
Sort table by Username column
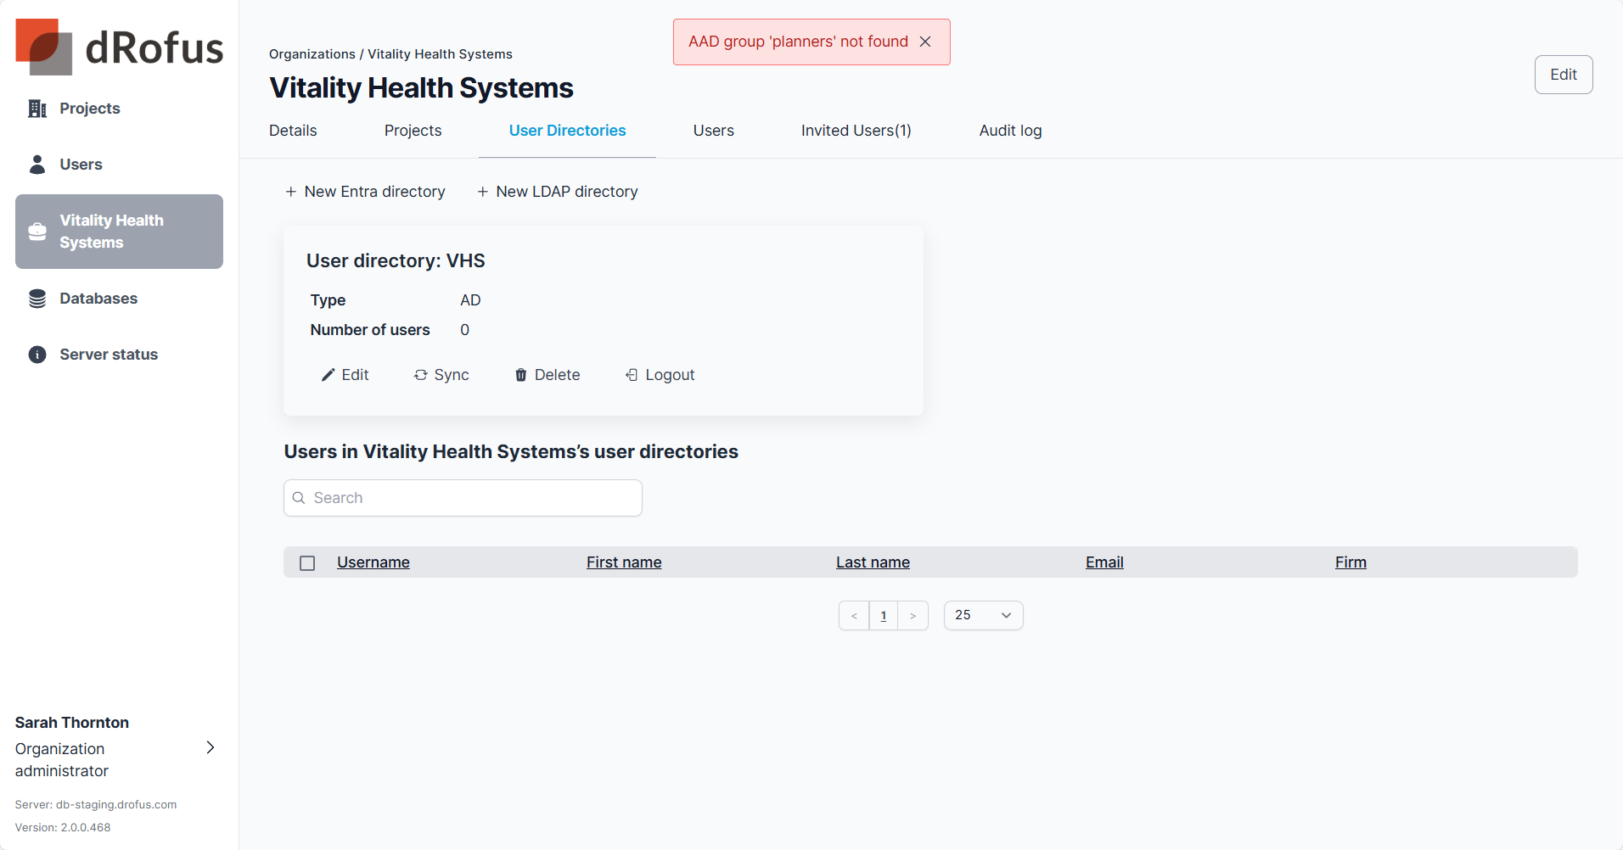373,562
